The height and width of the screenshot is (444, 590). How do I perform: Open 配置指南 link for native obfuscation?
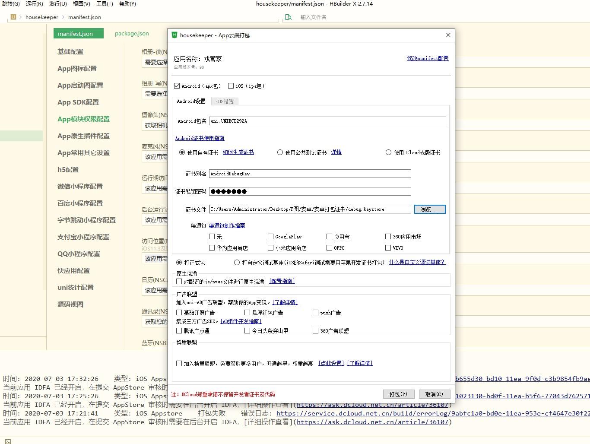282,281
